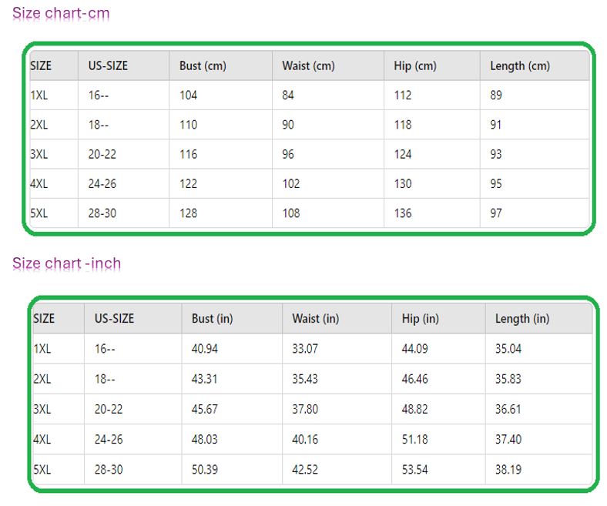The height and width of the screenshot is (506, 607).
Task: Select the 136 hip value cell
Action: [x=403, y=213]
